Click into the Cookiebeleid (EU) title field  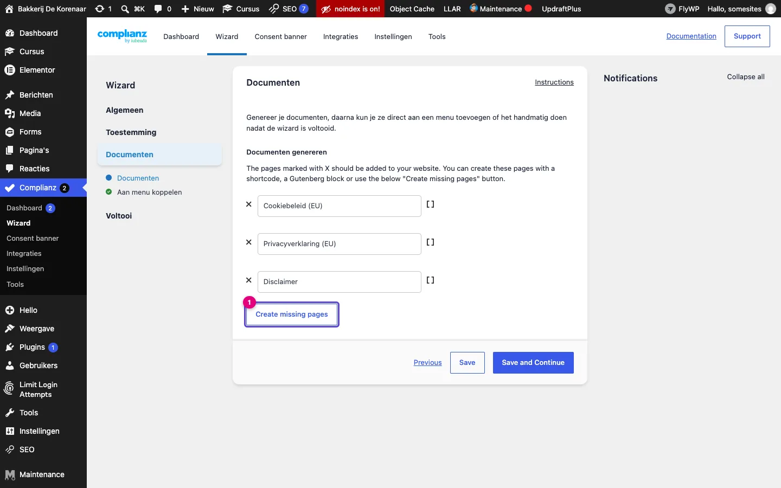tap(340, 206)
